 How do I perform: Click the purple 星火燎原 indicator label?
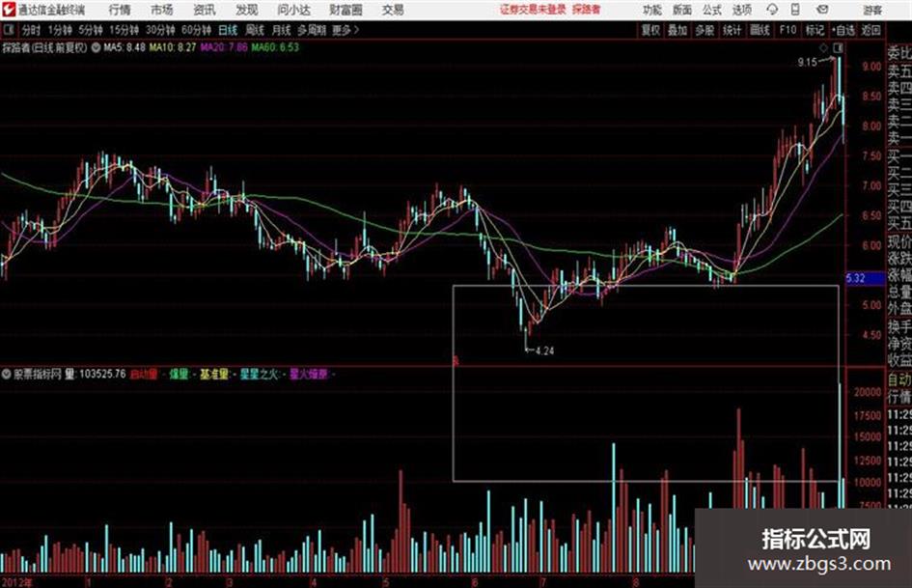(x=308, y=374)
